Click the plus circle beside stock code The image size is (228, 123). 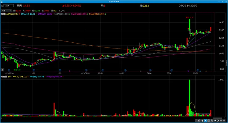(x=2, y=6)
